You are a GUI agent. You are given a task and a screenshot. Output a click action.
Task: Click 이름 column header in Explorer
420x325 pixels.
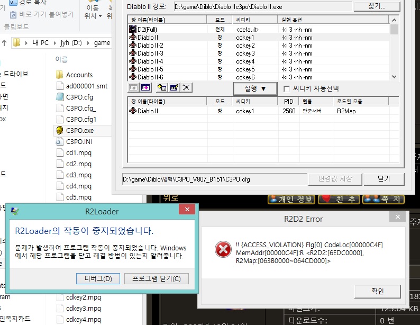point(61,59)
